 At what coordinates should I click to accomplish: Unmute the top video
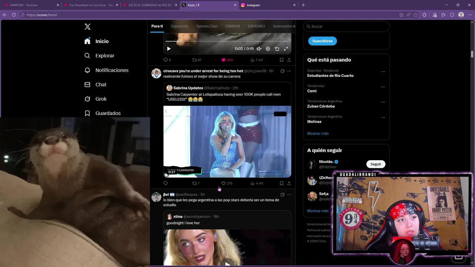click(259, 49)
